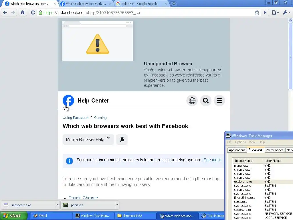Click the green padlock security icon
Screen dimensions: 293x220
[40, 13]
